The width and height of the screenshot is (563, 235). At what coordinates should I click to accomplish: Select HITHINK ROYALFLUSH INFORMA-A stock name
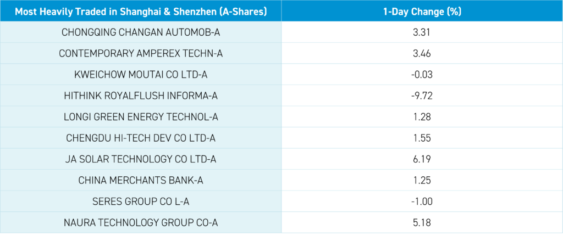[x=141, y=96]
